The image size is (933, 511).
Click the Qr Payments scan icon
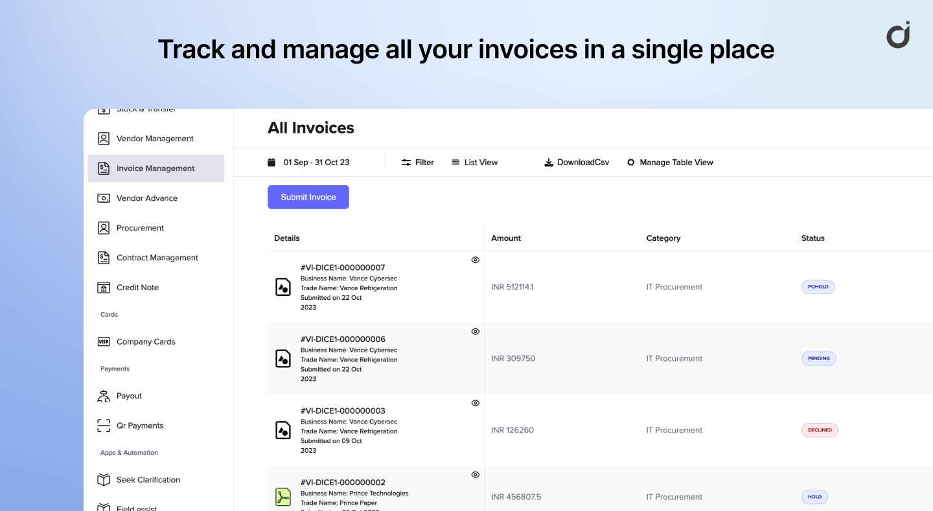point(104,426)
